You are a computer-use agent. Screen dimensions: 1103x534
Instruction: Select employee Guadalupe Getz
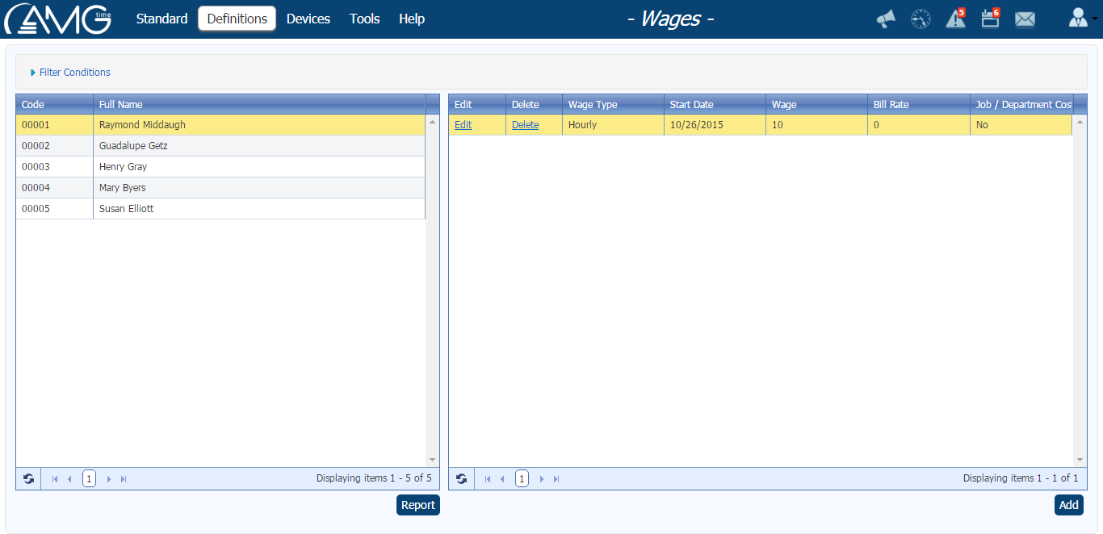(220, 146)
